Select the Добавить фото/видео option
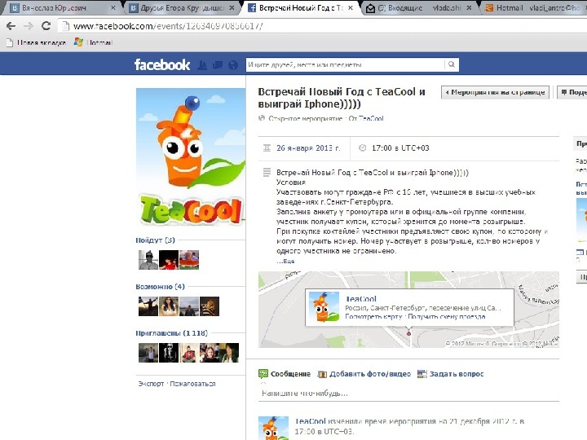 [x=369, y=374]
